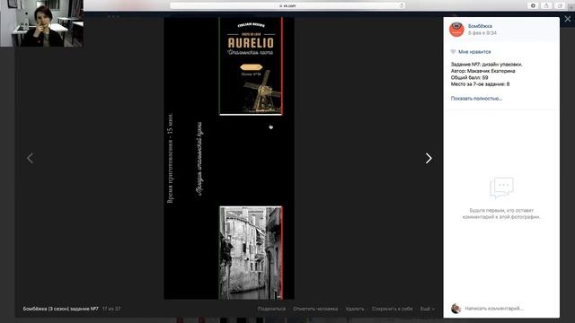
Task: Open the Бомбёжка community avatar
Action: coord(456,30)
